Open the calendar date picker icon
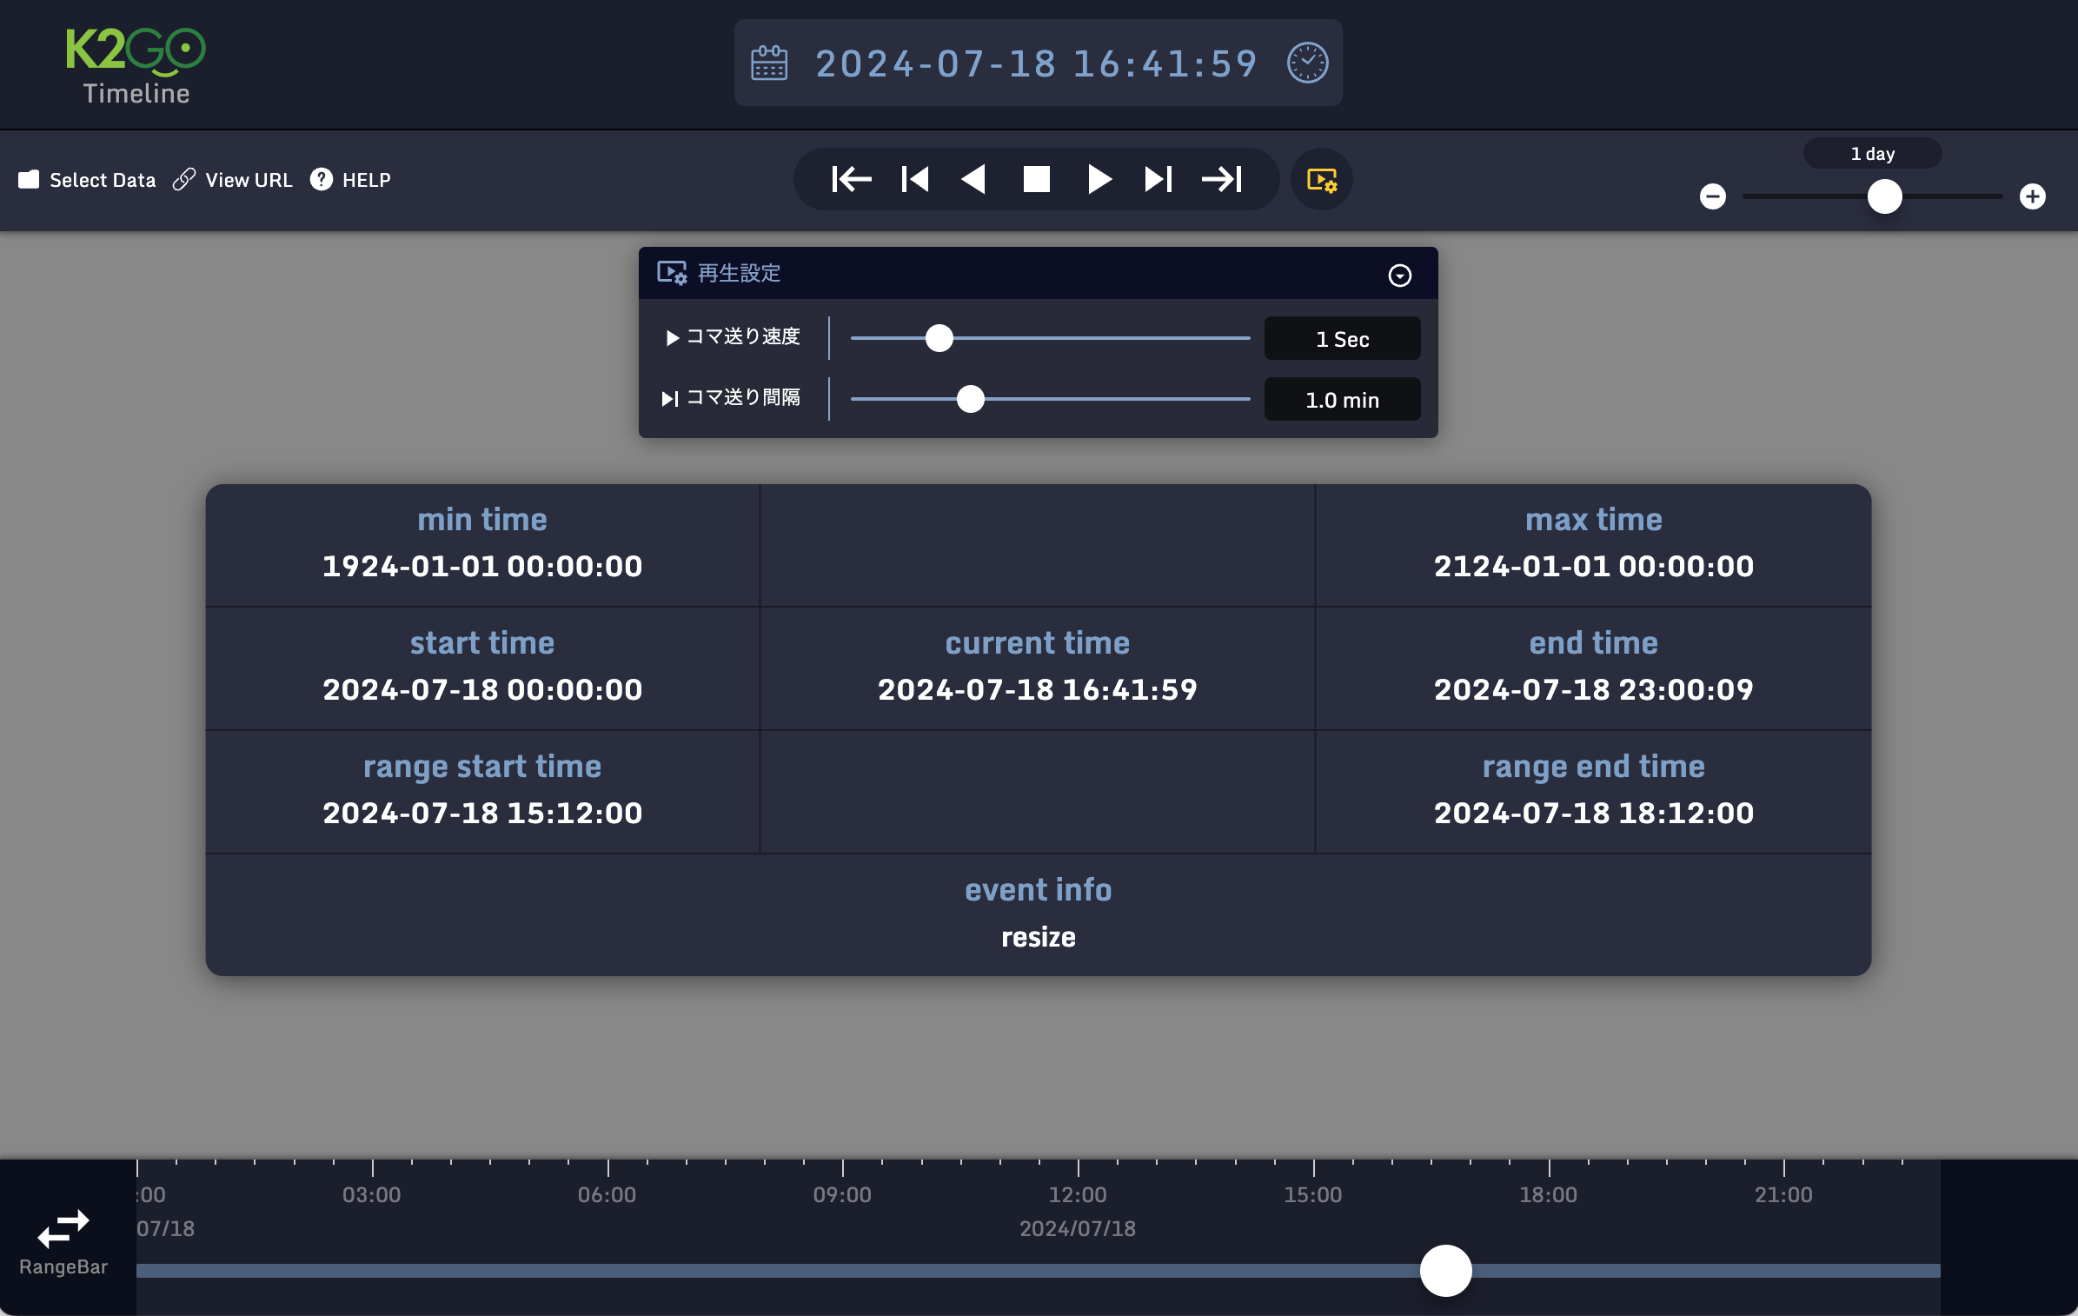 point(769,63)
